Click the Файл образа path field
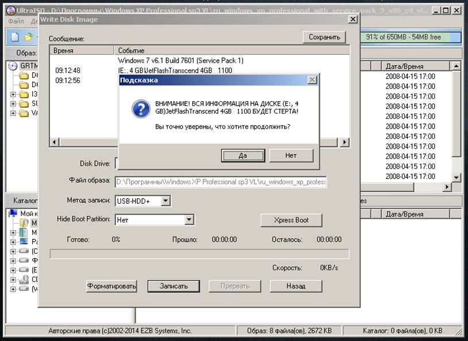The image size is (468, 341). point(221,181)
